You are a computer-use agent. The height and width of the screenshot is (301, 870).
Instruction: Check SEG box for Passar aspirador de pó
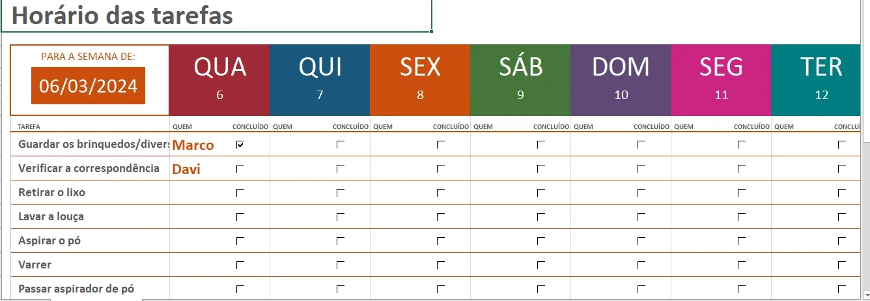742,289
